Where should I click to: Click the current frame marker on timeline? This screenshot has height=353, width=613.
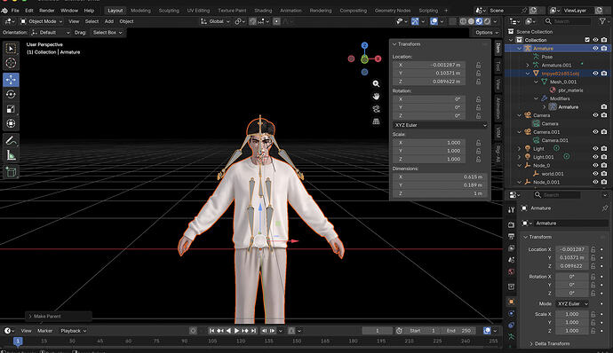18,341
